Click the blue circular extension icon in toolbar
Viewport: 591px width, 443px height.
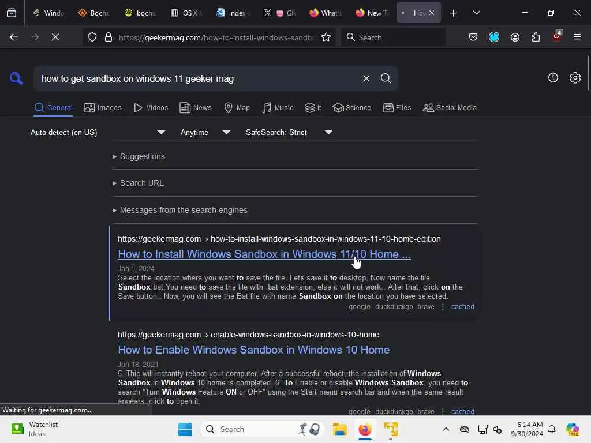point(494,37)
